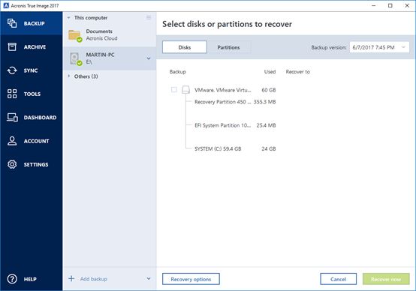Image resolution: width=416 pixels, height=291 pixels.
Task: Check the VMware virtual disk checkbox
Action: (174, 89)
